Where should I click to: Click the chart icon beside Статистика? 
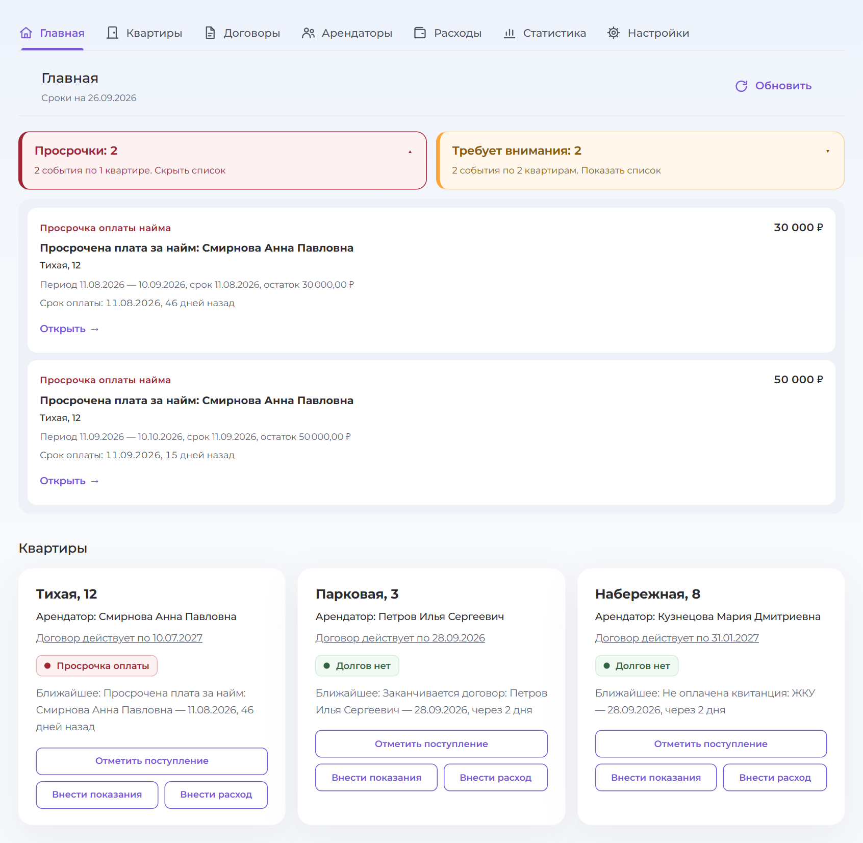click(510, 33)
